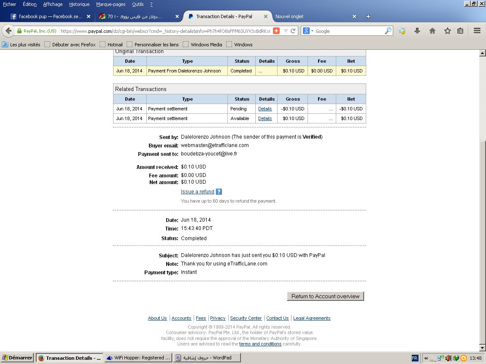This screenshot has height=364, width=486.
Task: Open the Accounts footer link
Action: 181,318
